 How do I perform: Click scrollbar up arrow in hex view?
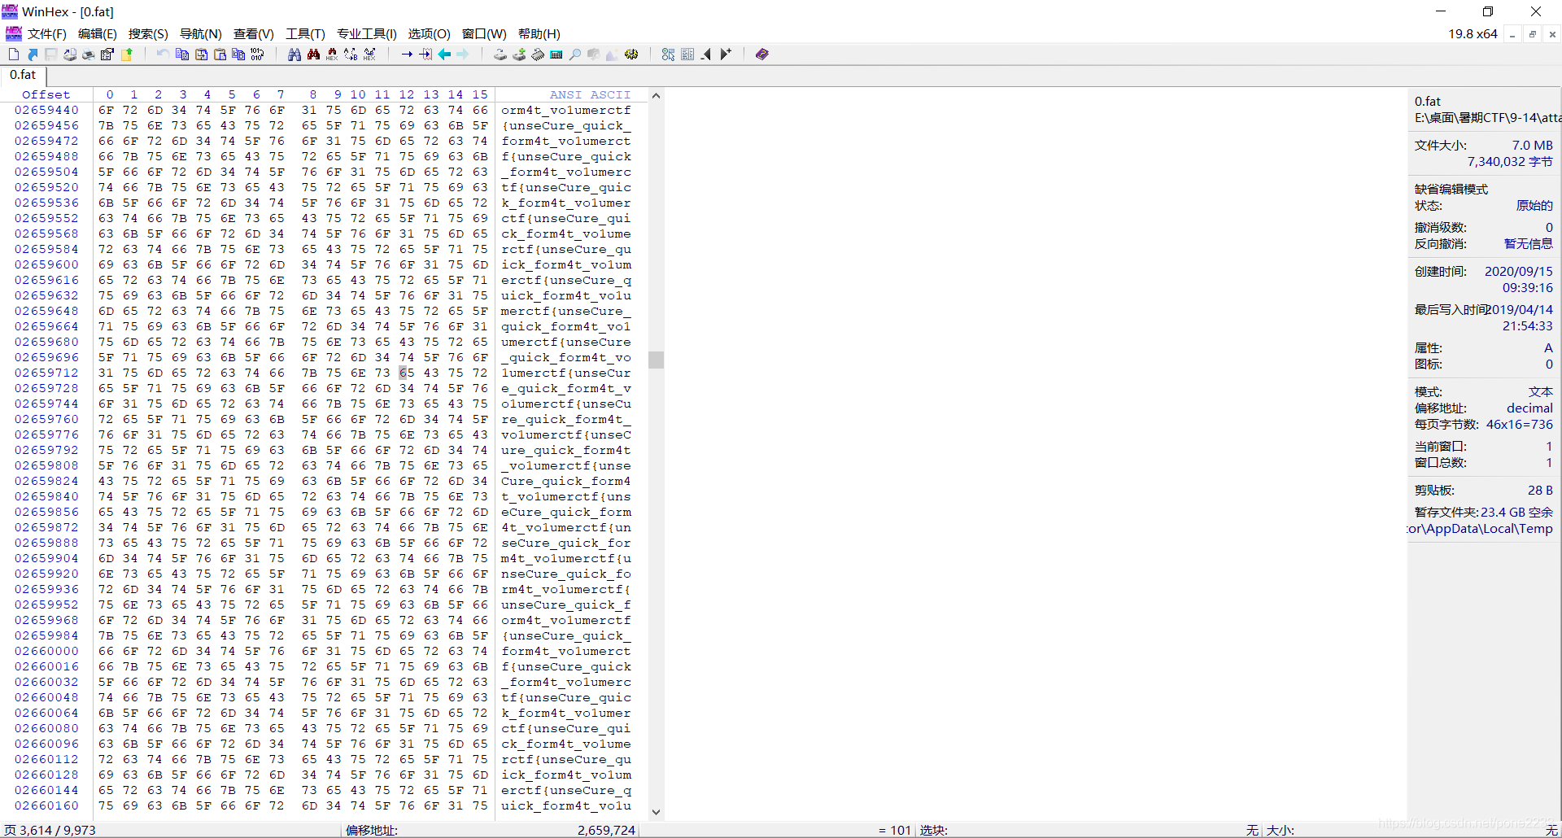[656, 95]
